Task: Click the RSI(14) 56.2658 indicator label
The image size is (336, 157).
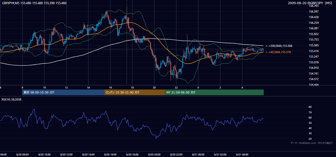Action: click(x=12, y=99)
